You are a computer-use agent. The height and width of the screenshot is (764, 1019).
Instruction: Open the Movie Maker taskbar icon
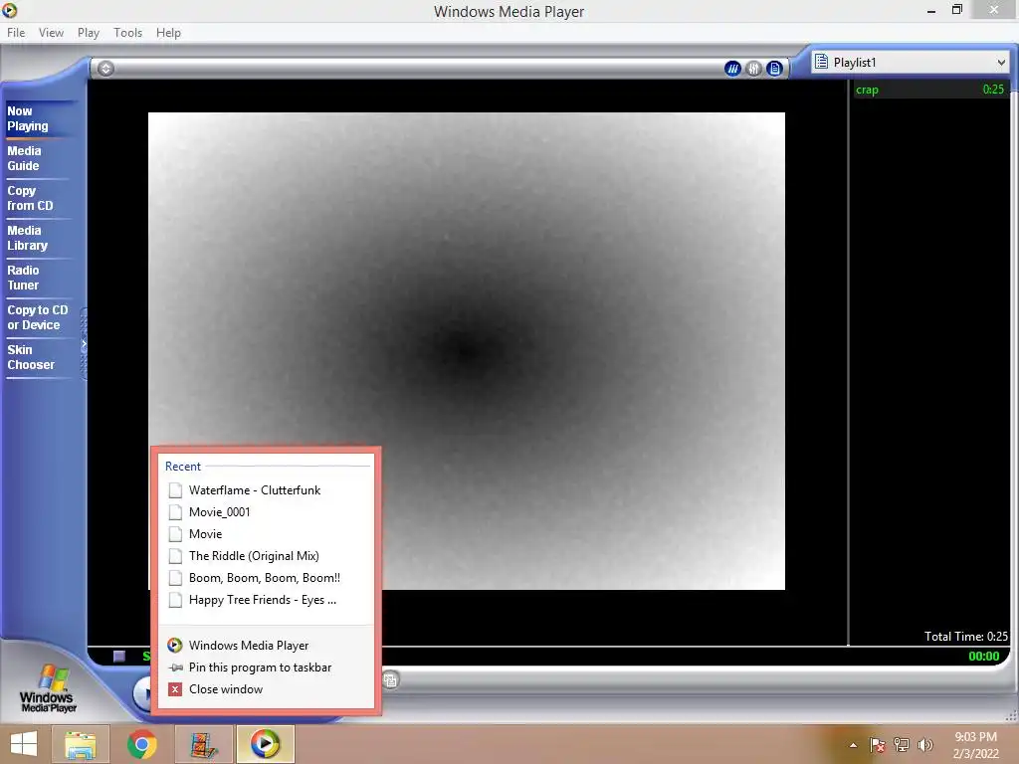tap(203, 744)
